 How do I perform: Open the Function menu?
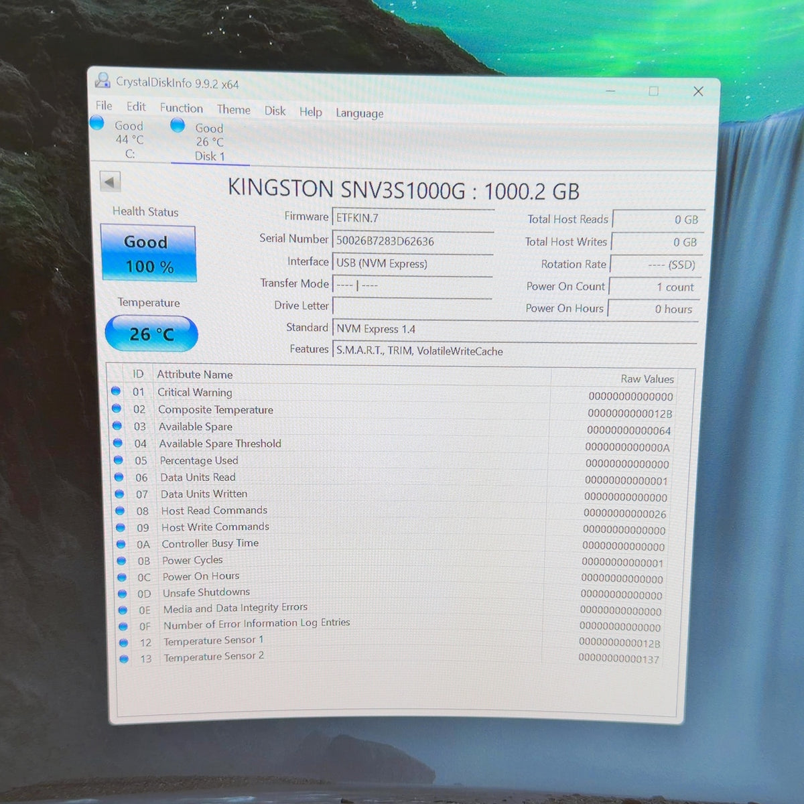click(181, 108)
